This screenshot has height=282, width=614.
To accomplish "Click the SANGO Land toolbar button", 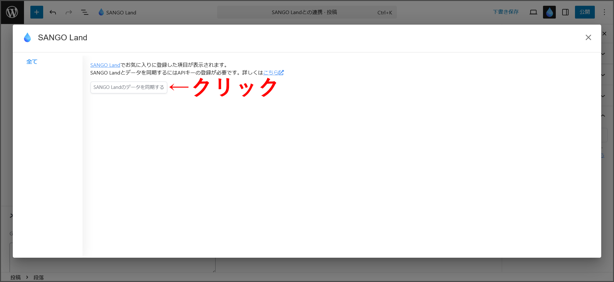I will click(x=117, y=12).
